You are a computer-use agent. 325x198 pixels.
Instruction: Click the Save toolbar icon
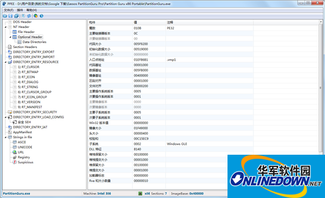11,16
